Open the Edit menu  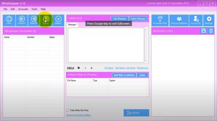[x=12, y=9]
